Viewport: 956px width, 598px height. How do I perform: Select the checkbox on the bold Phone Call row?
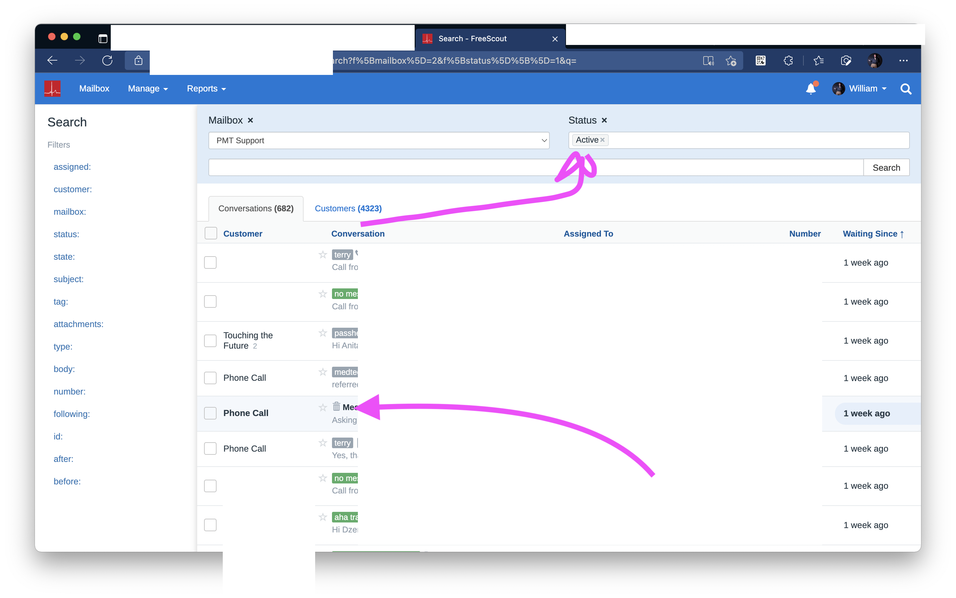pos(210,413)
